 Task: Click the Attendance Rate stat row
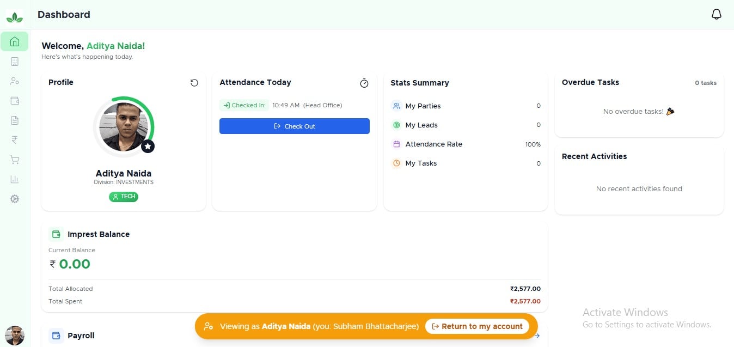[x=466, y=144]
